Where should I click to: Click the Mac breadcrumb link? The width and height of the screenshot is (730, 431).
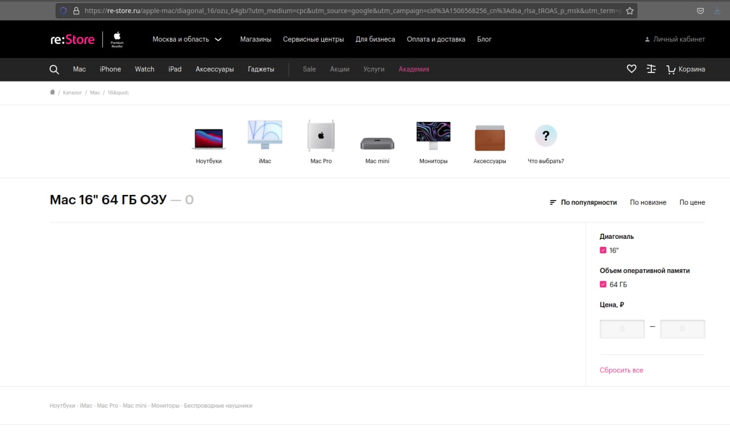[x=95, y=92]
